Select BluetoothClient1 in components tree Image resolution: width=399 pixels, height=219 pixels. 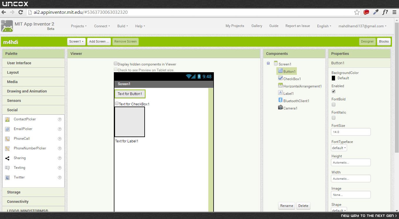294,101
